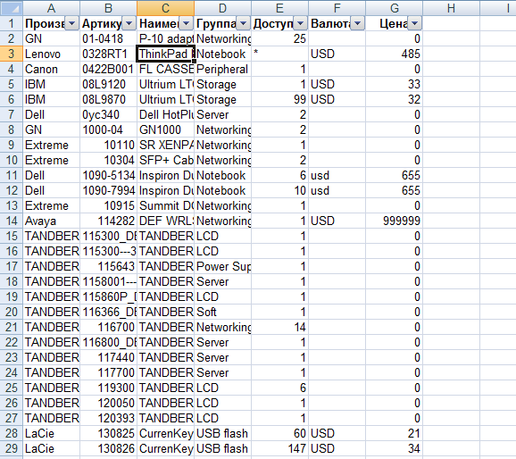
Task: Select column C header
Action: (x=165, y=8)
